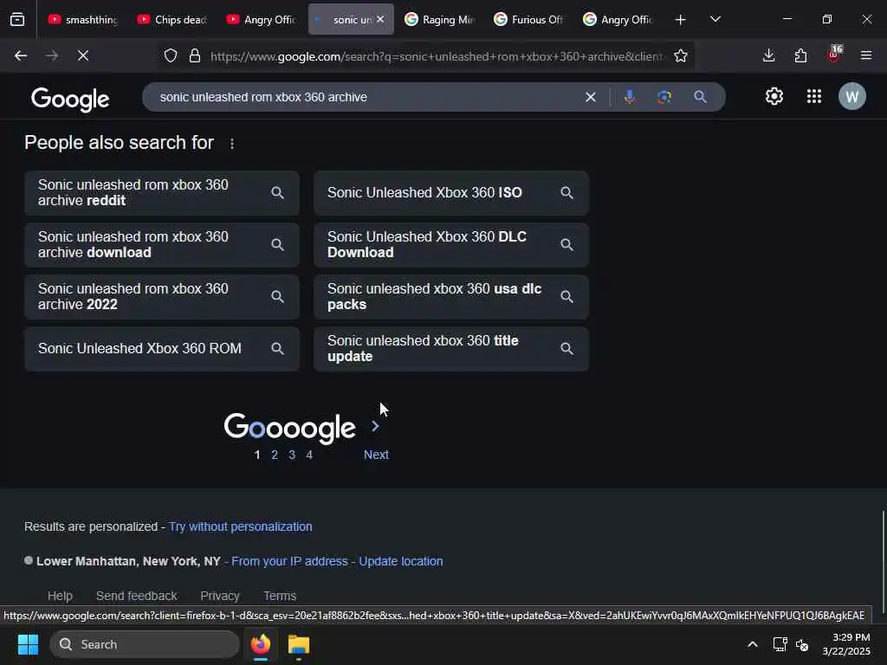The width and height of the screenshot is (887, 665).
Task: Click Firefox icon in taskbar
Action: (261, 644)
